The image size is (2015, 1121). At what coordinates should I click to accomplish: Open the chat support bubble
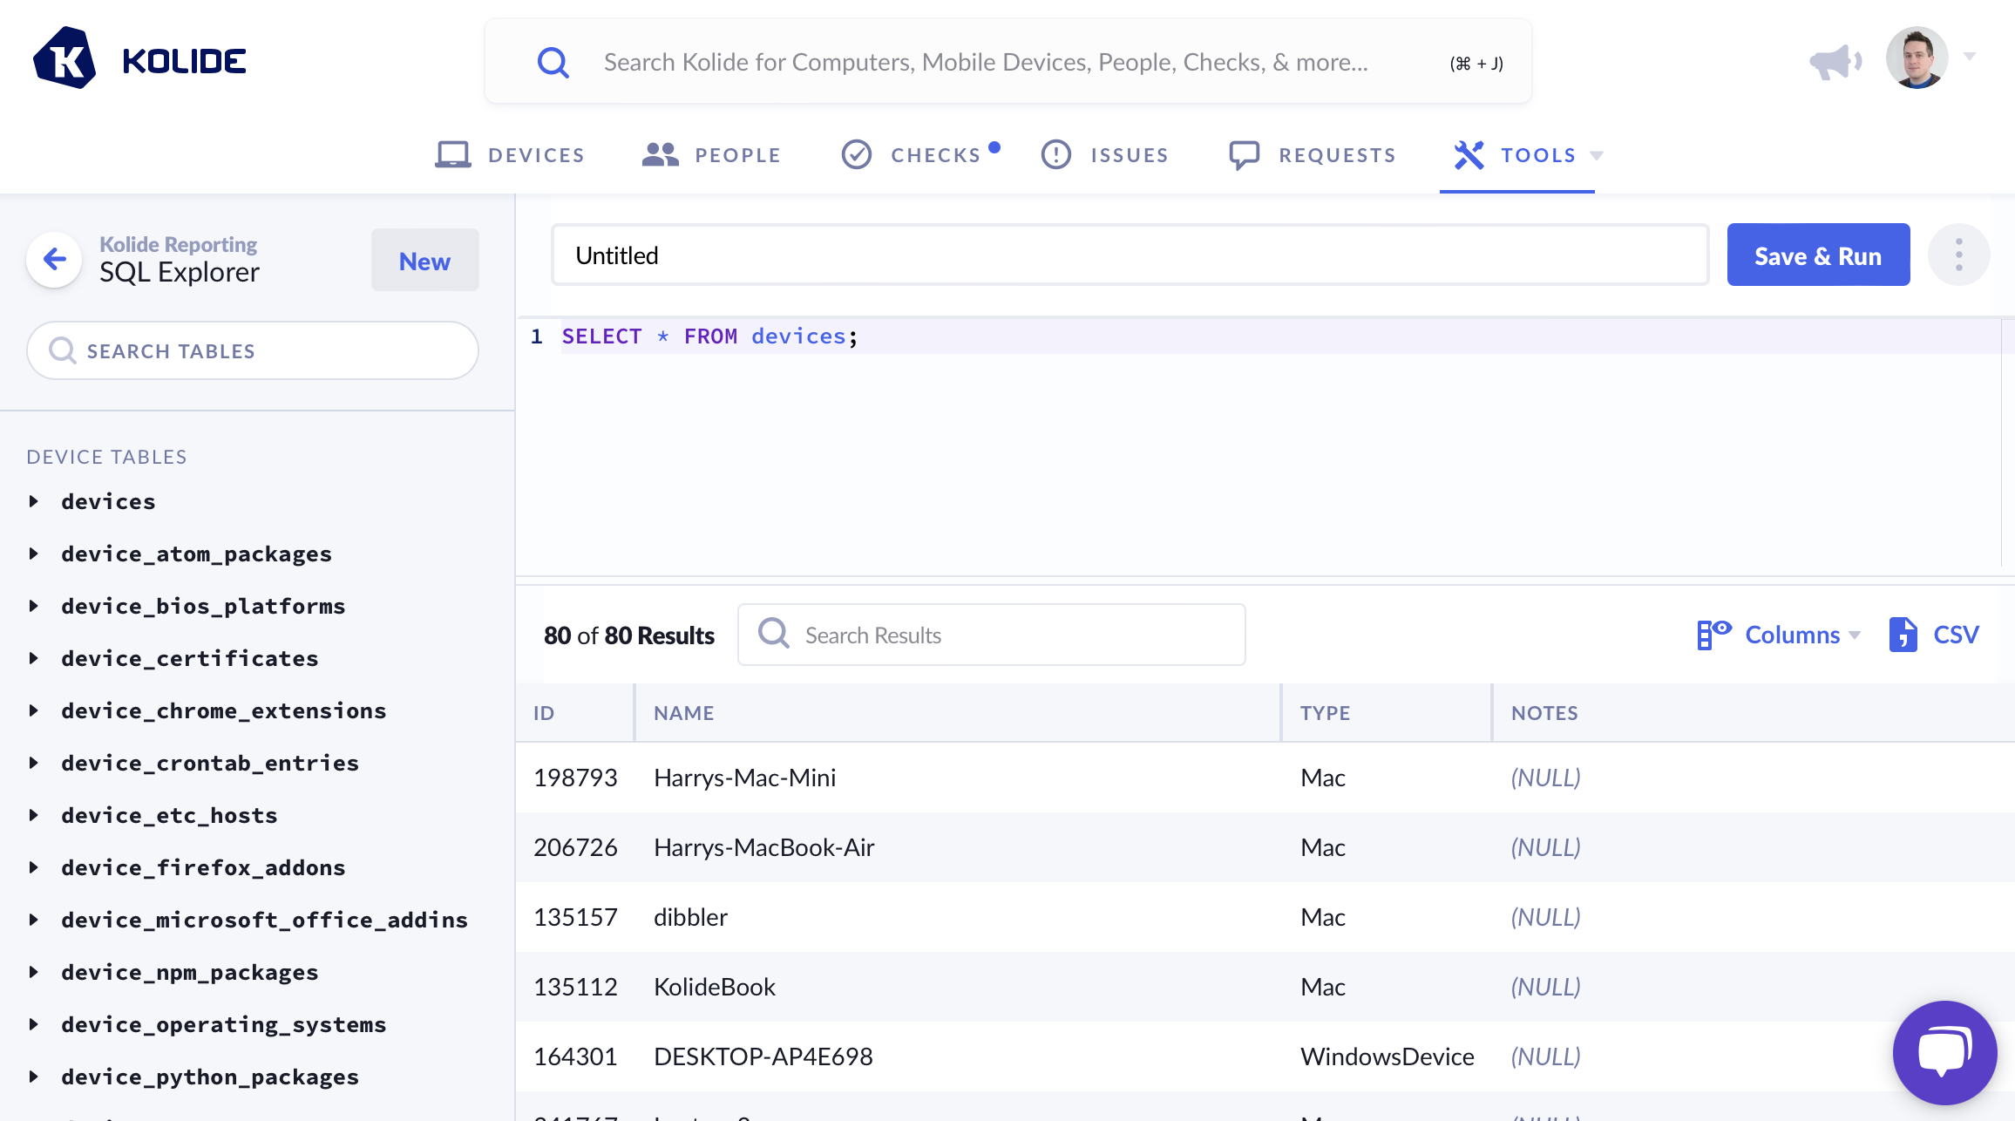(x=1944, y=1052)
